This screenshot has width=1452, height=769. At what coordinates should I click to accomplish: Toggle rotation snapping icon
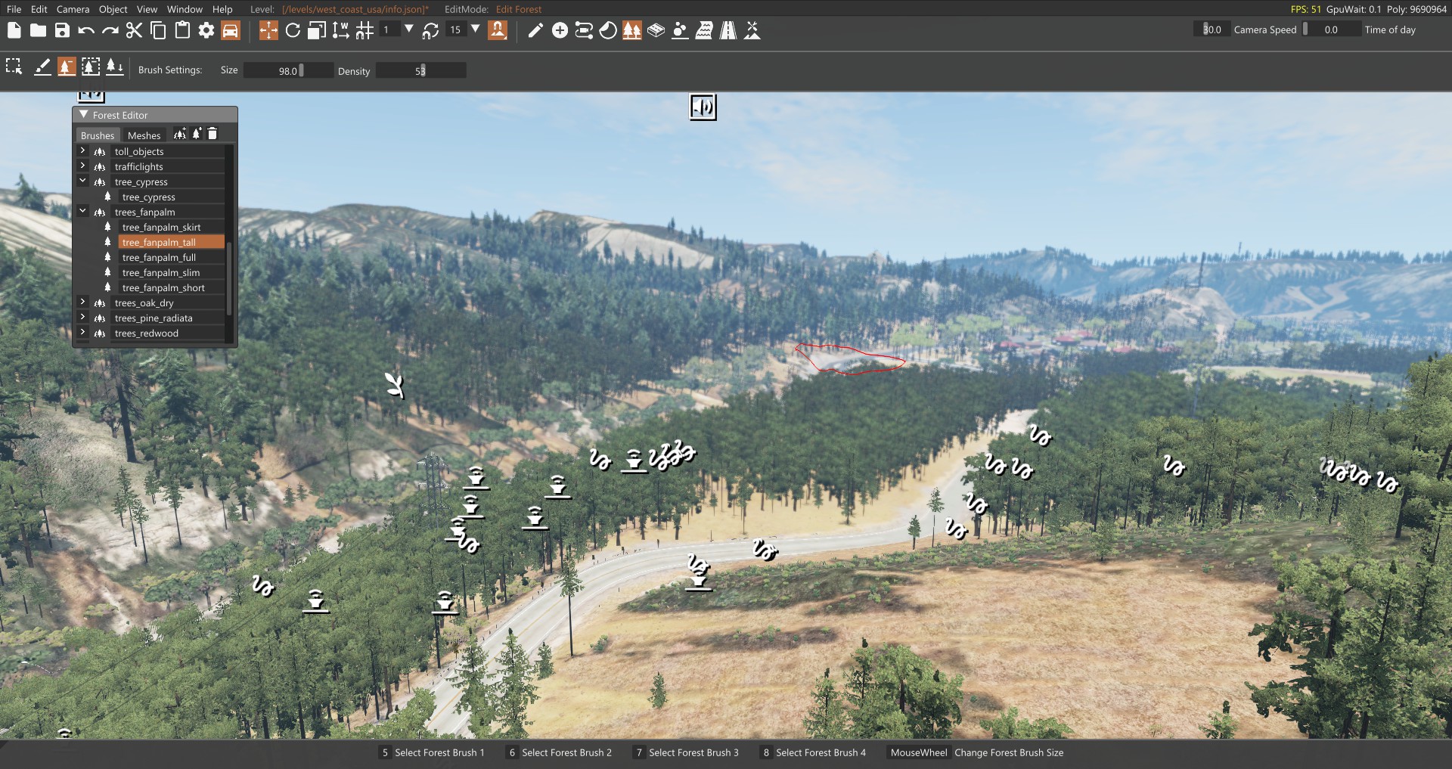click(x=430, y=30)
